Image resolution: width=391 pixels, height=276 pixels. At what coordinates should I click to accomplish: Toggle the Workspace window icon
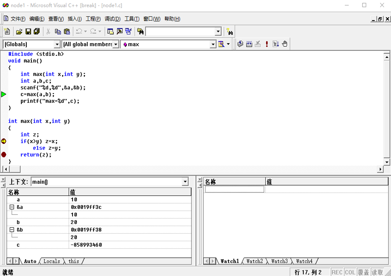click(110, 31)
